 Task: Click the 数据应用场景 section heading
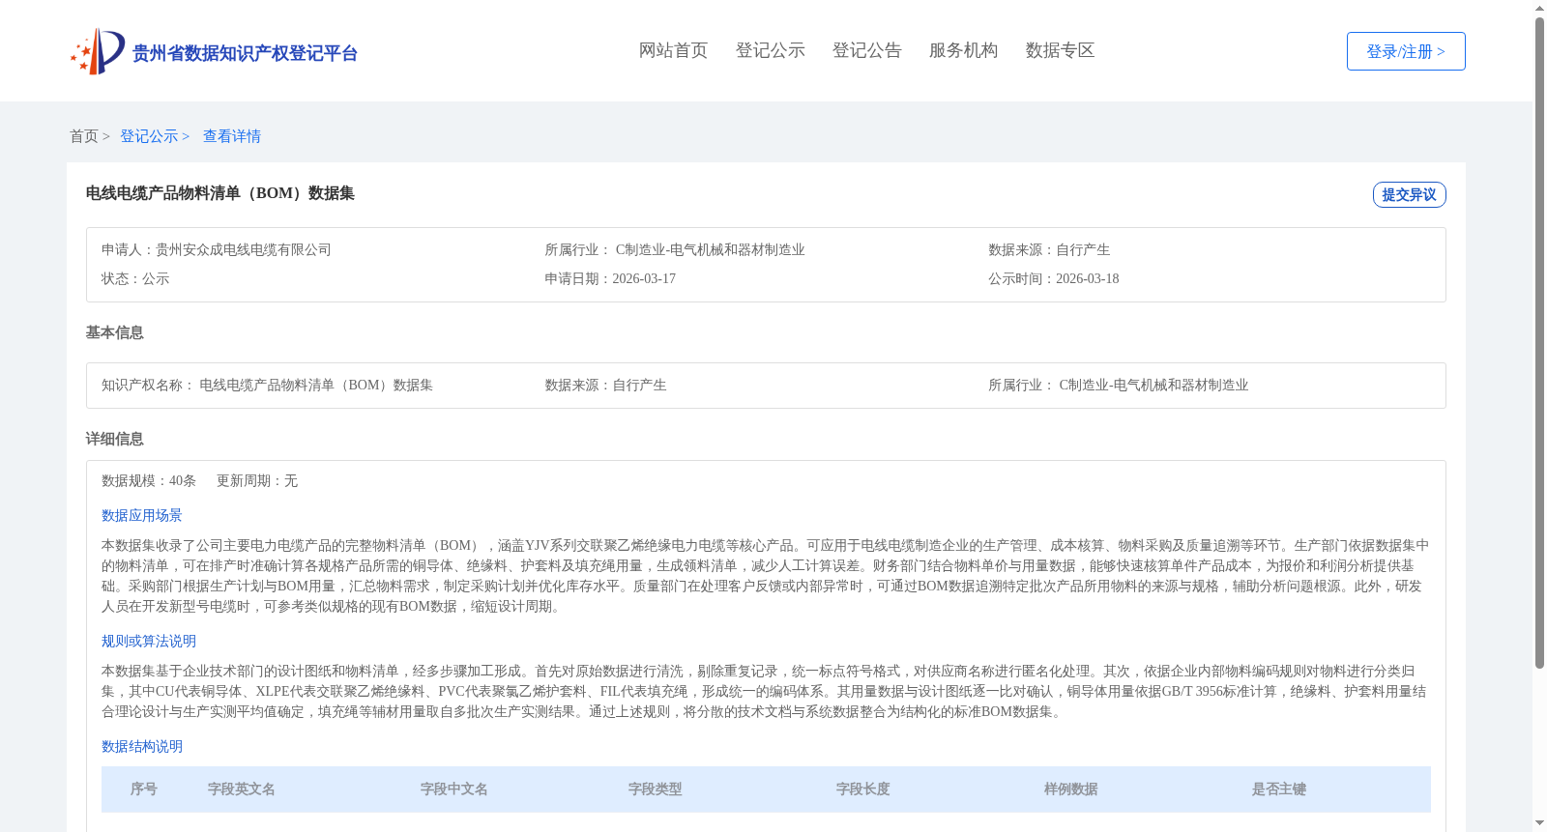pyautogui.click(x=142, y=516)
